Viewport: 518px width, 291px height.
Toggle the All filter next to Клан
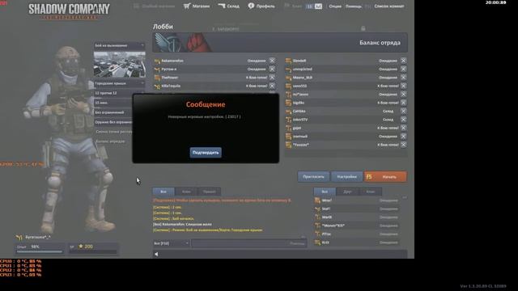318,6
